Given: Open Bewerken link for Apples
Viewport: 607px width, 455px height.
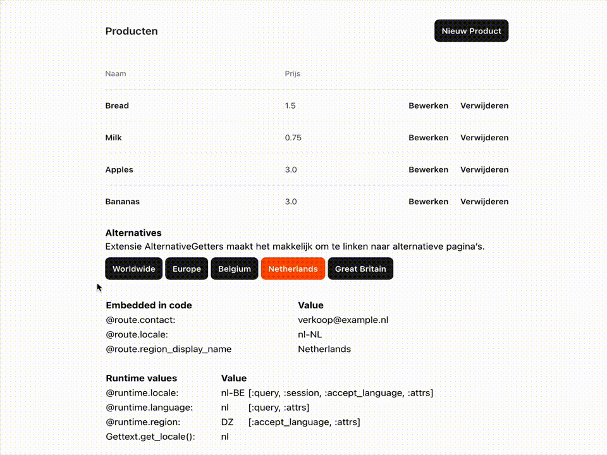Looking at the screenshot, I should (x=428, y=169).
